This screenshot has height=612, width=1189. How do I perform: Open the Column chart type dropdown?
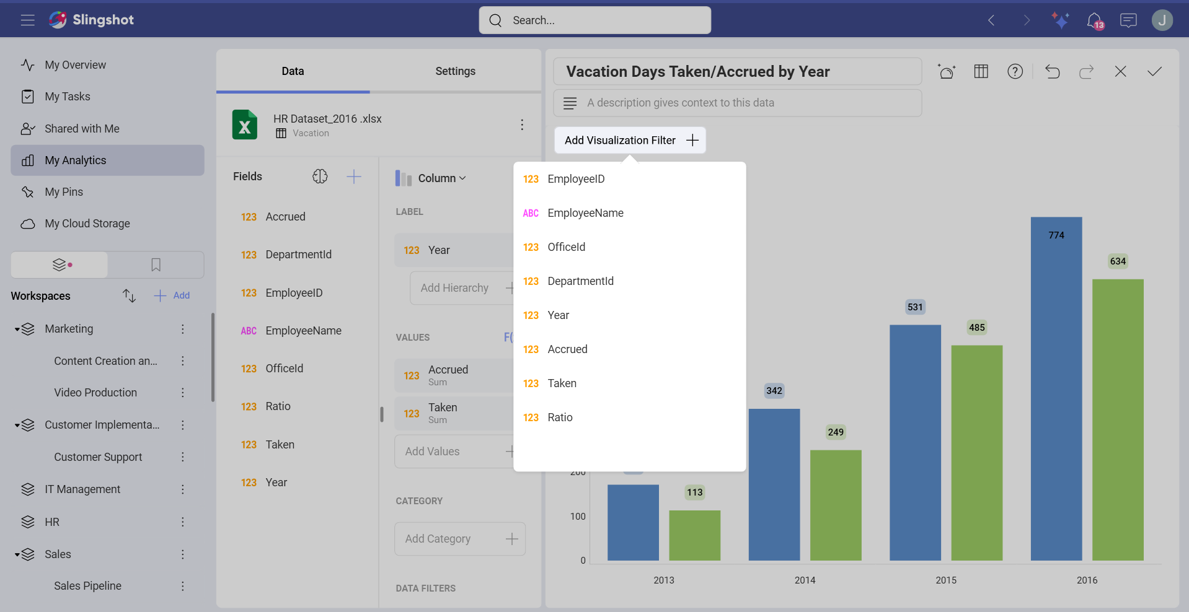pos(431,178)
